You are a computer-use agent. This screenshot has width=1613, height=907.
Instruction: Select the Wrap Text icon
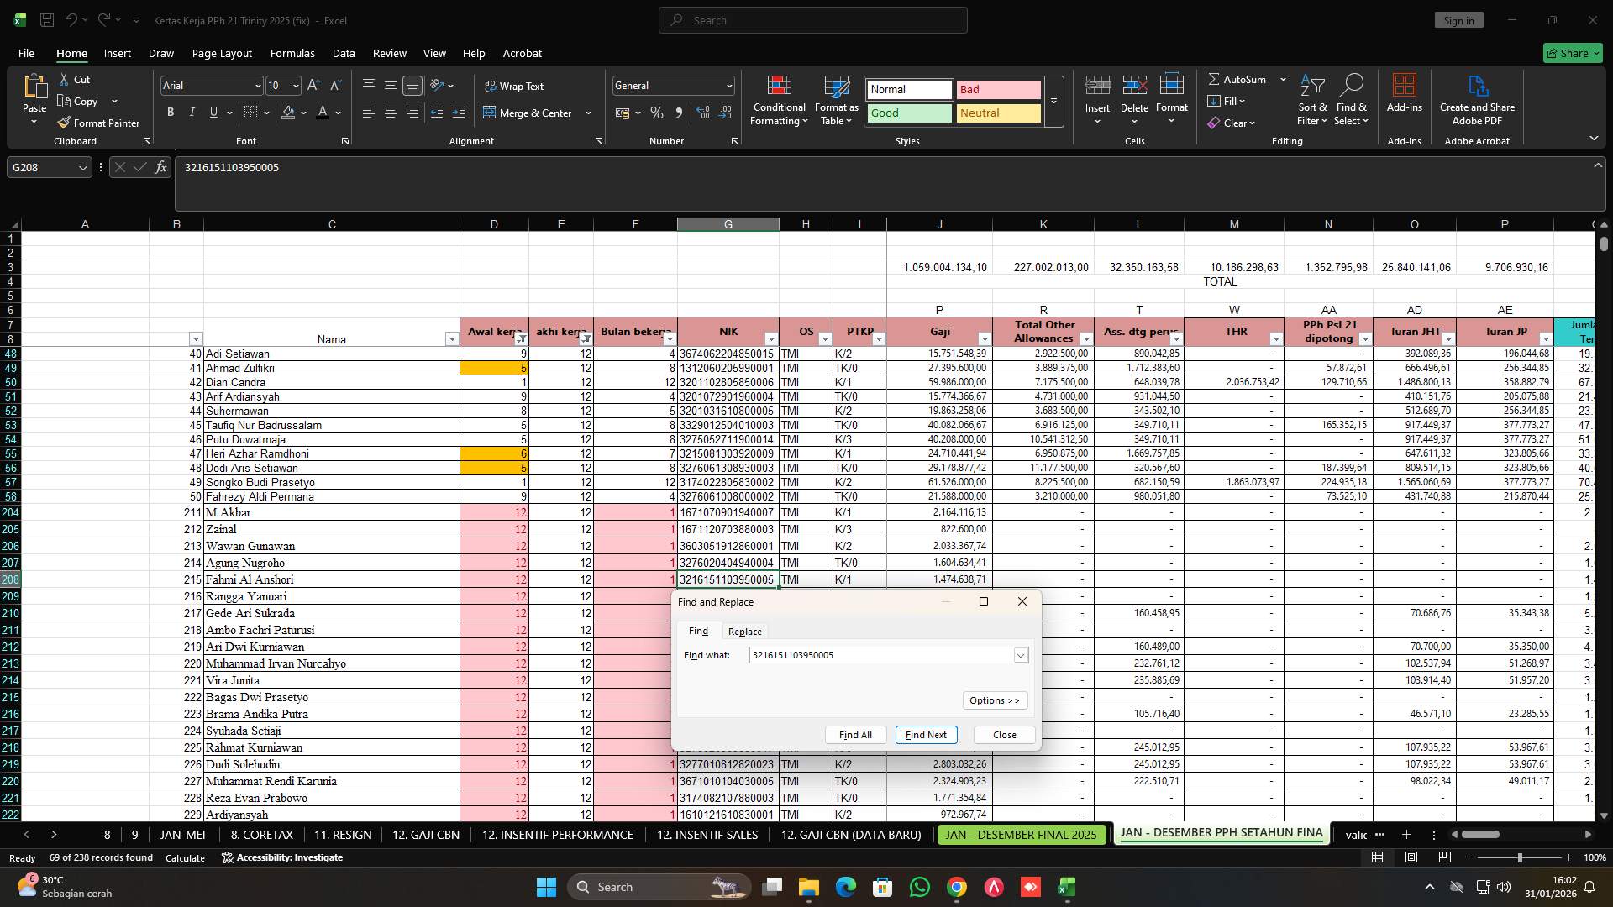click(490, 85)
